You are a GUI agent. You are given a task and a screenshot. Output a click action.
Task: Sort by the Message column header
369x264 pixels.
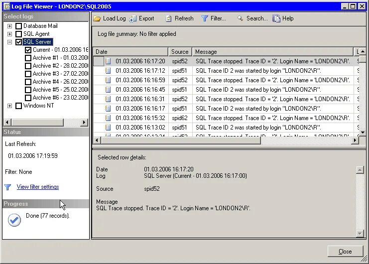click(273, 52)
